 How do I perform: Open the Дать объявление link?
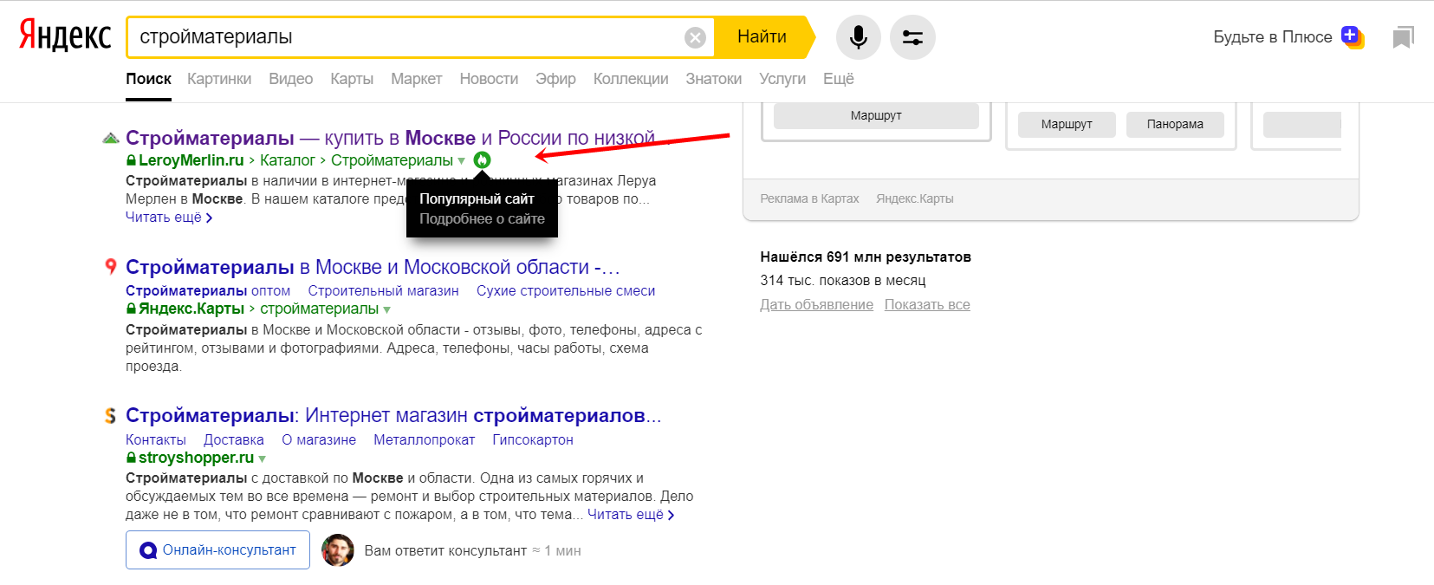tap(816, 305)
